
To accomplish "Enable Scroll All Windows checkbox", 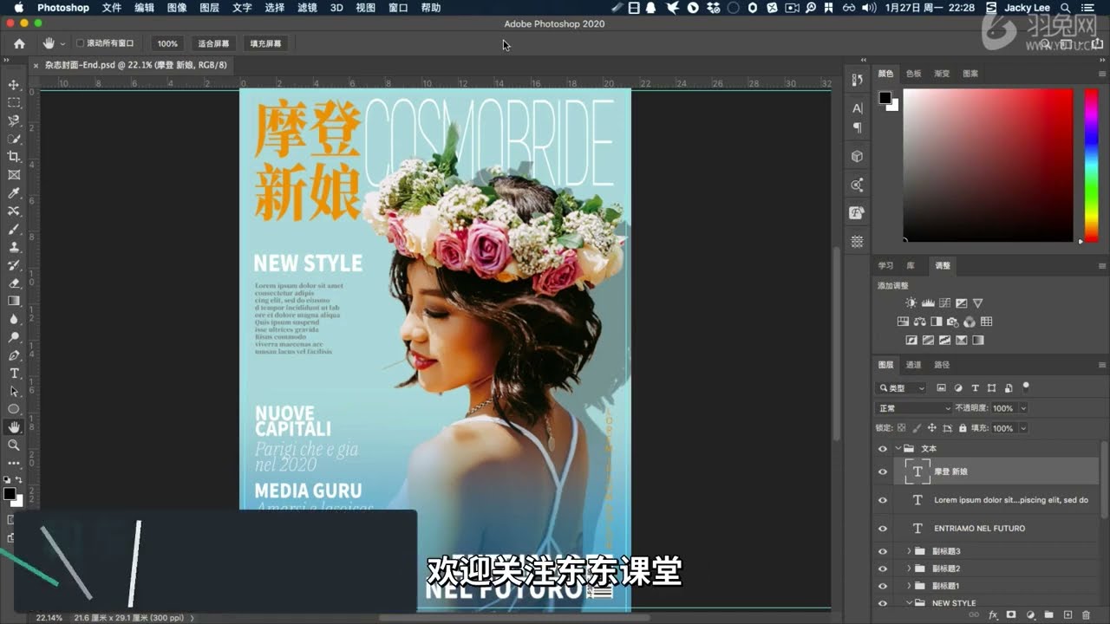I will [80, 43].
